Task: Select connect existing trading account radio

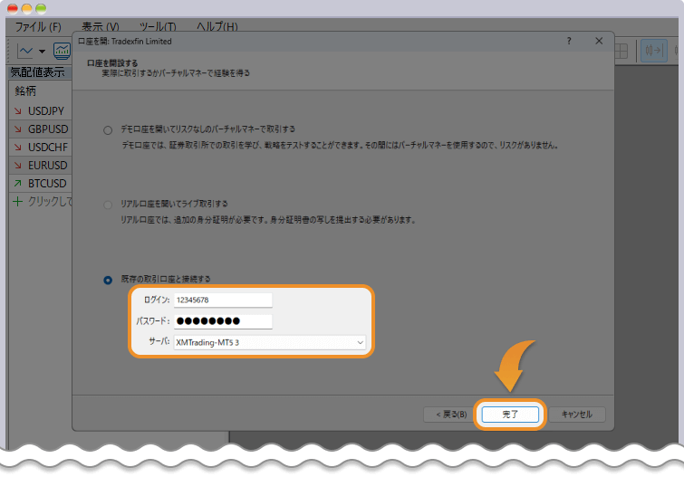Action: (x=108, y=280)
